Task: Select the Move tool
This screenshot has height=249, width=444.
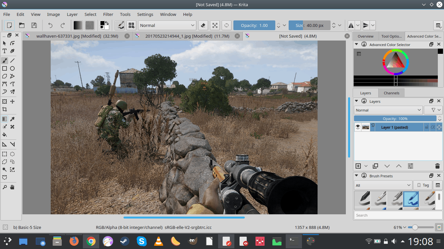Action: 12,101
